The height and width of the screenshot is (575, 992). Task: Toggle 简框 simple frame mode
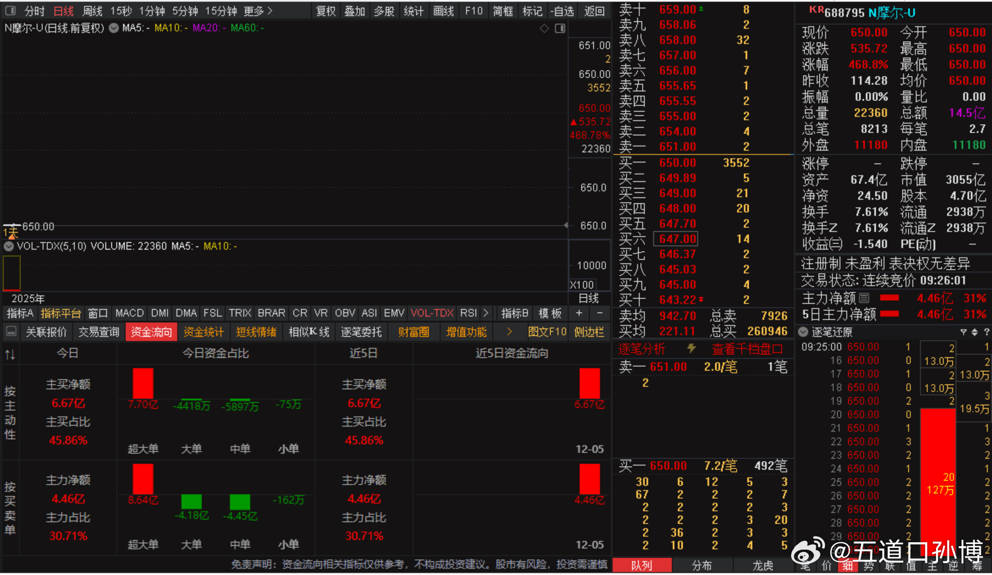tap(502, 11)
